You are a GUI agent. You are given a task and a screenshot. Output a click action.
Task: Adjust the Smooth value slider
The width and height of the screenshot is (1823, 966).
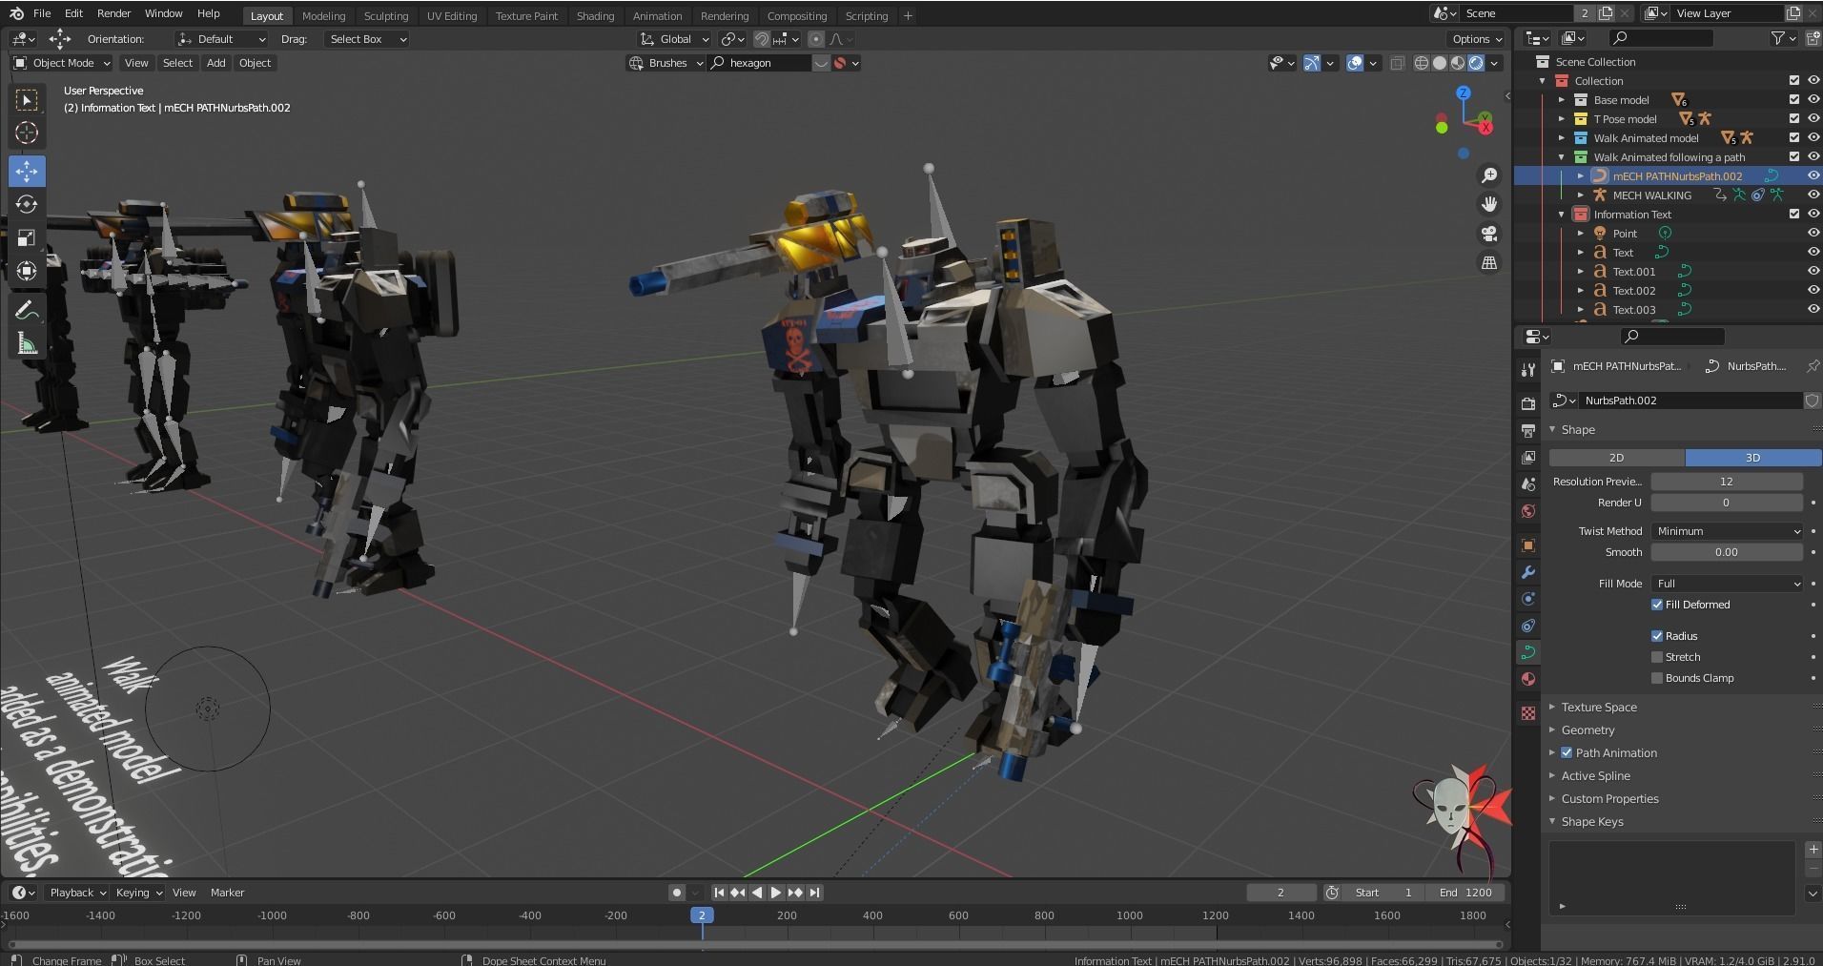click(1728, 552)
